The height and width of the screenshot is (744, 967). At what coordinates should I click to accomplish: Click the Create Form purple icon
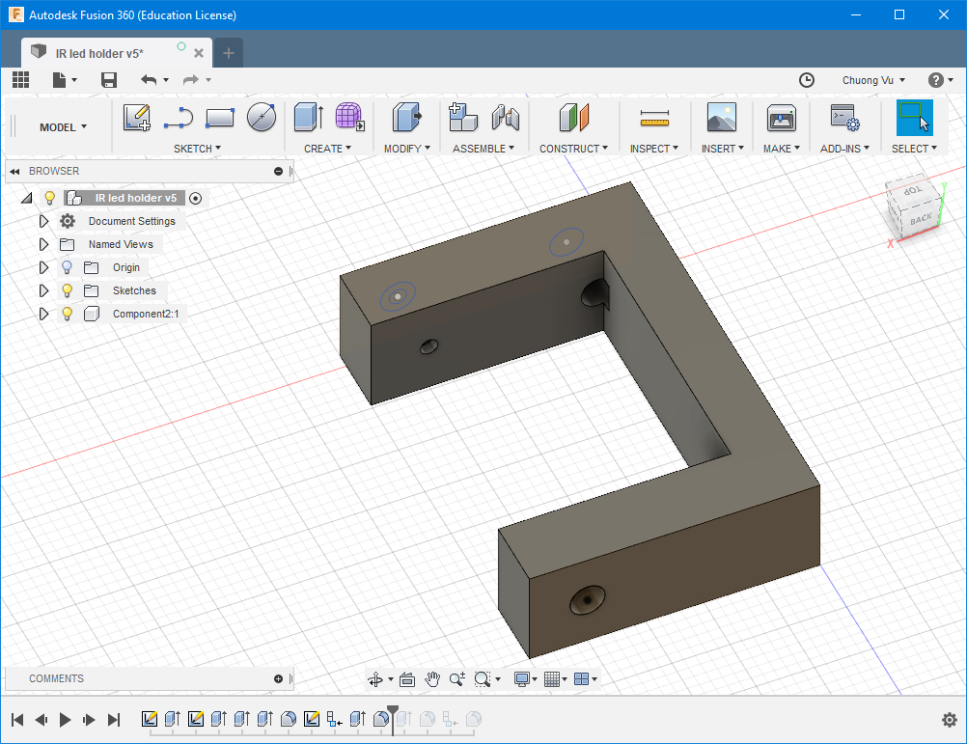(349, 117)
